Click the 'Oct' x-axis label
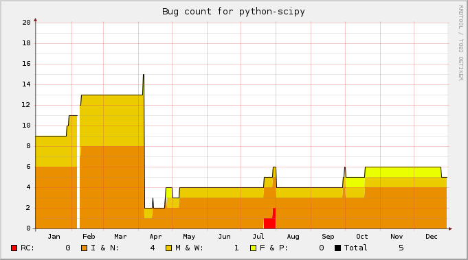The image size is (468, 260). [x=362, y=237]
